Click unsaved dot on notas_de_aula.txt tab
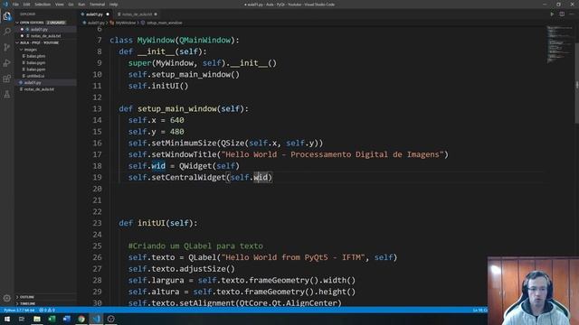The width and height of the screenshot is (579, 325). click(156, 14)
